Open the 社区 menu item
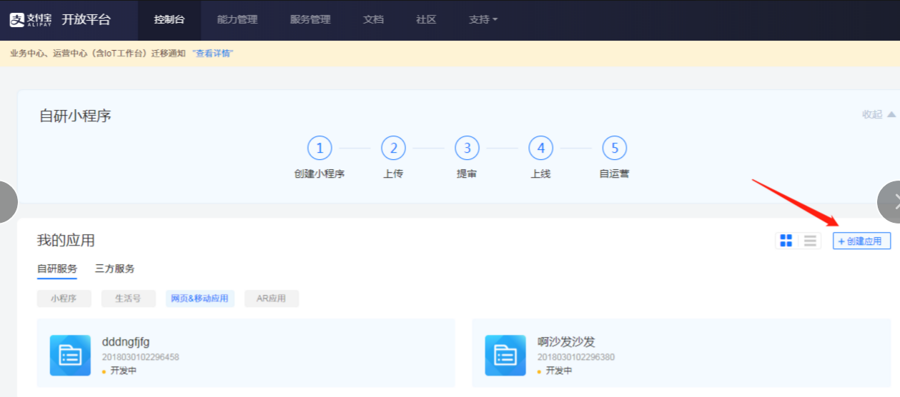900x397 pixels. click(x=426, y=20)
